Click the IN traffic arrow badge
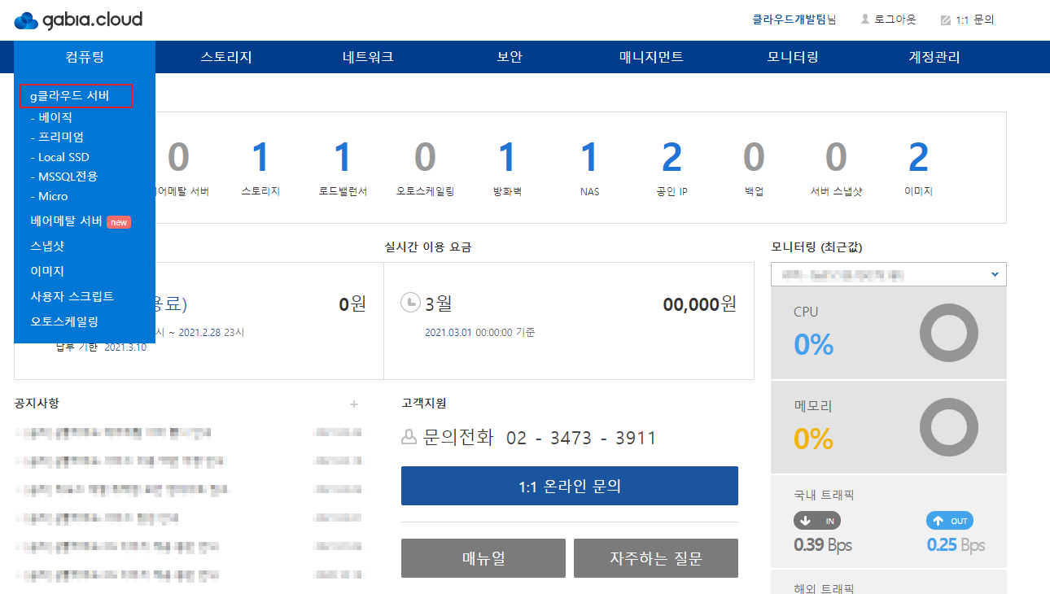Screen dimensions: 1050x594 click(817, 521)
